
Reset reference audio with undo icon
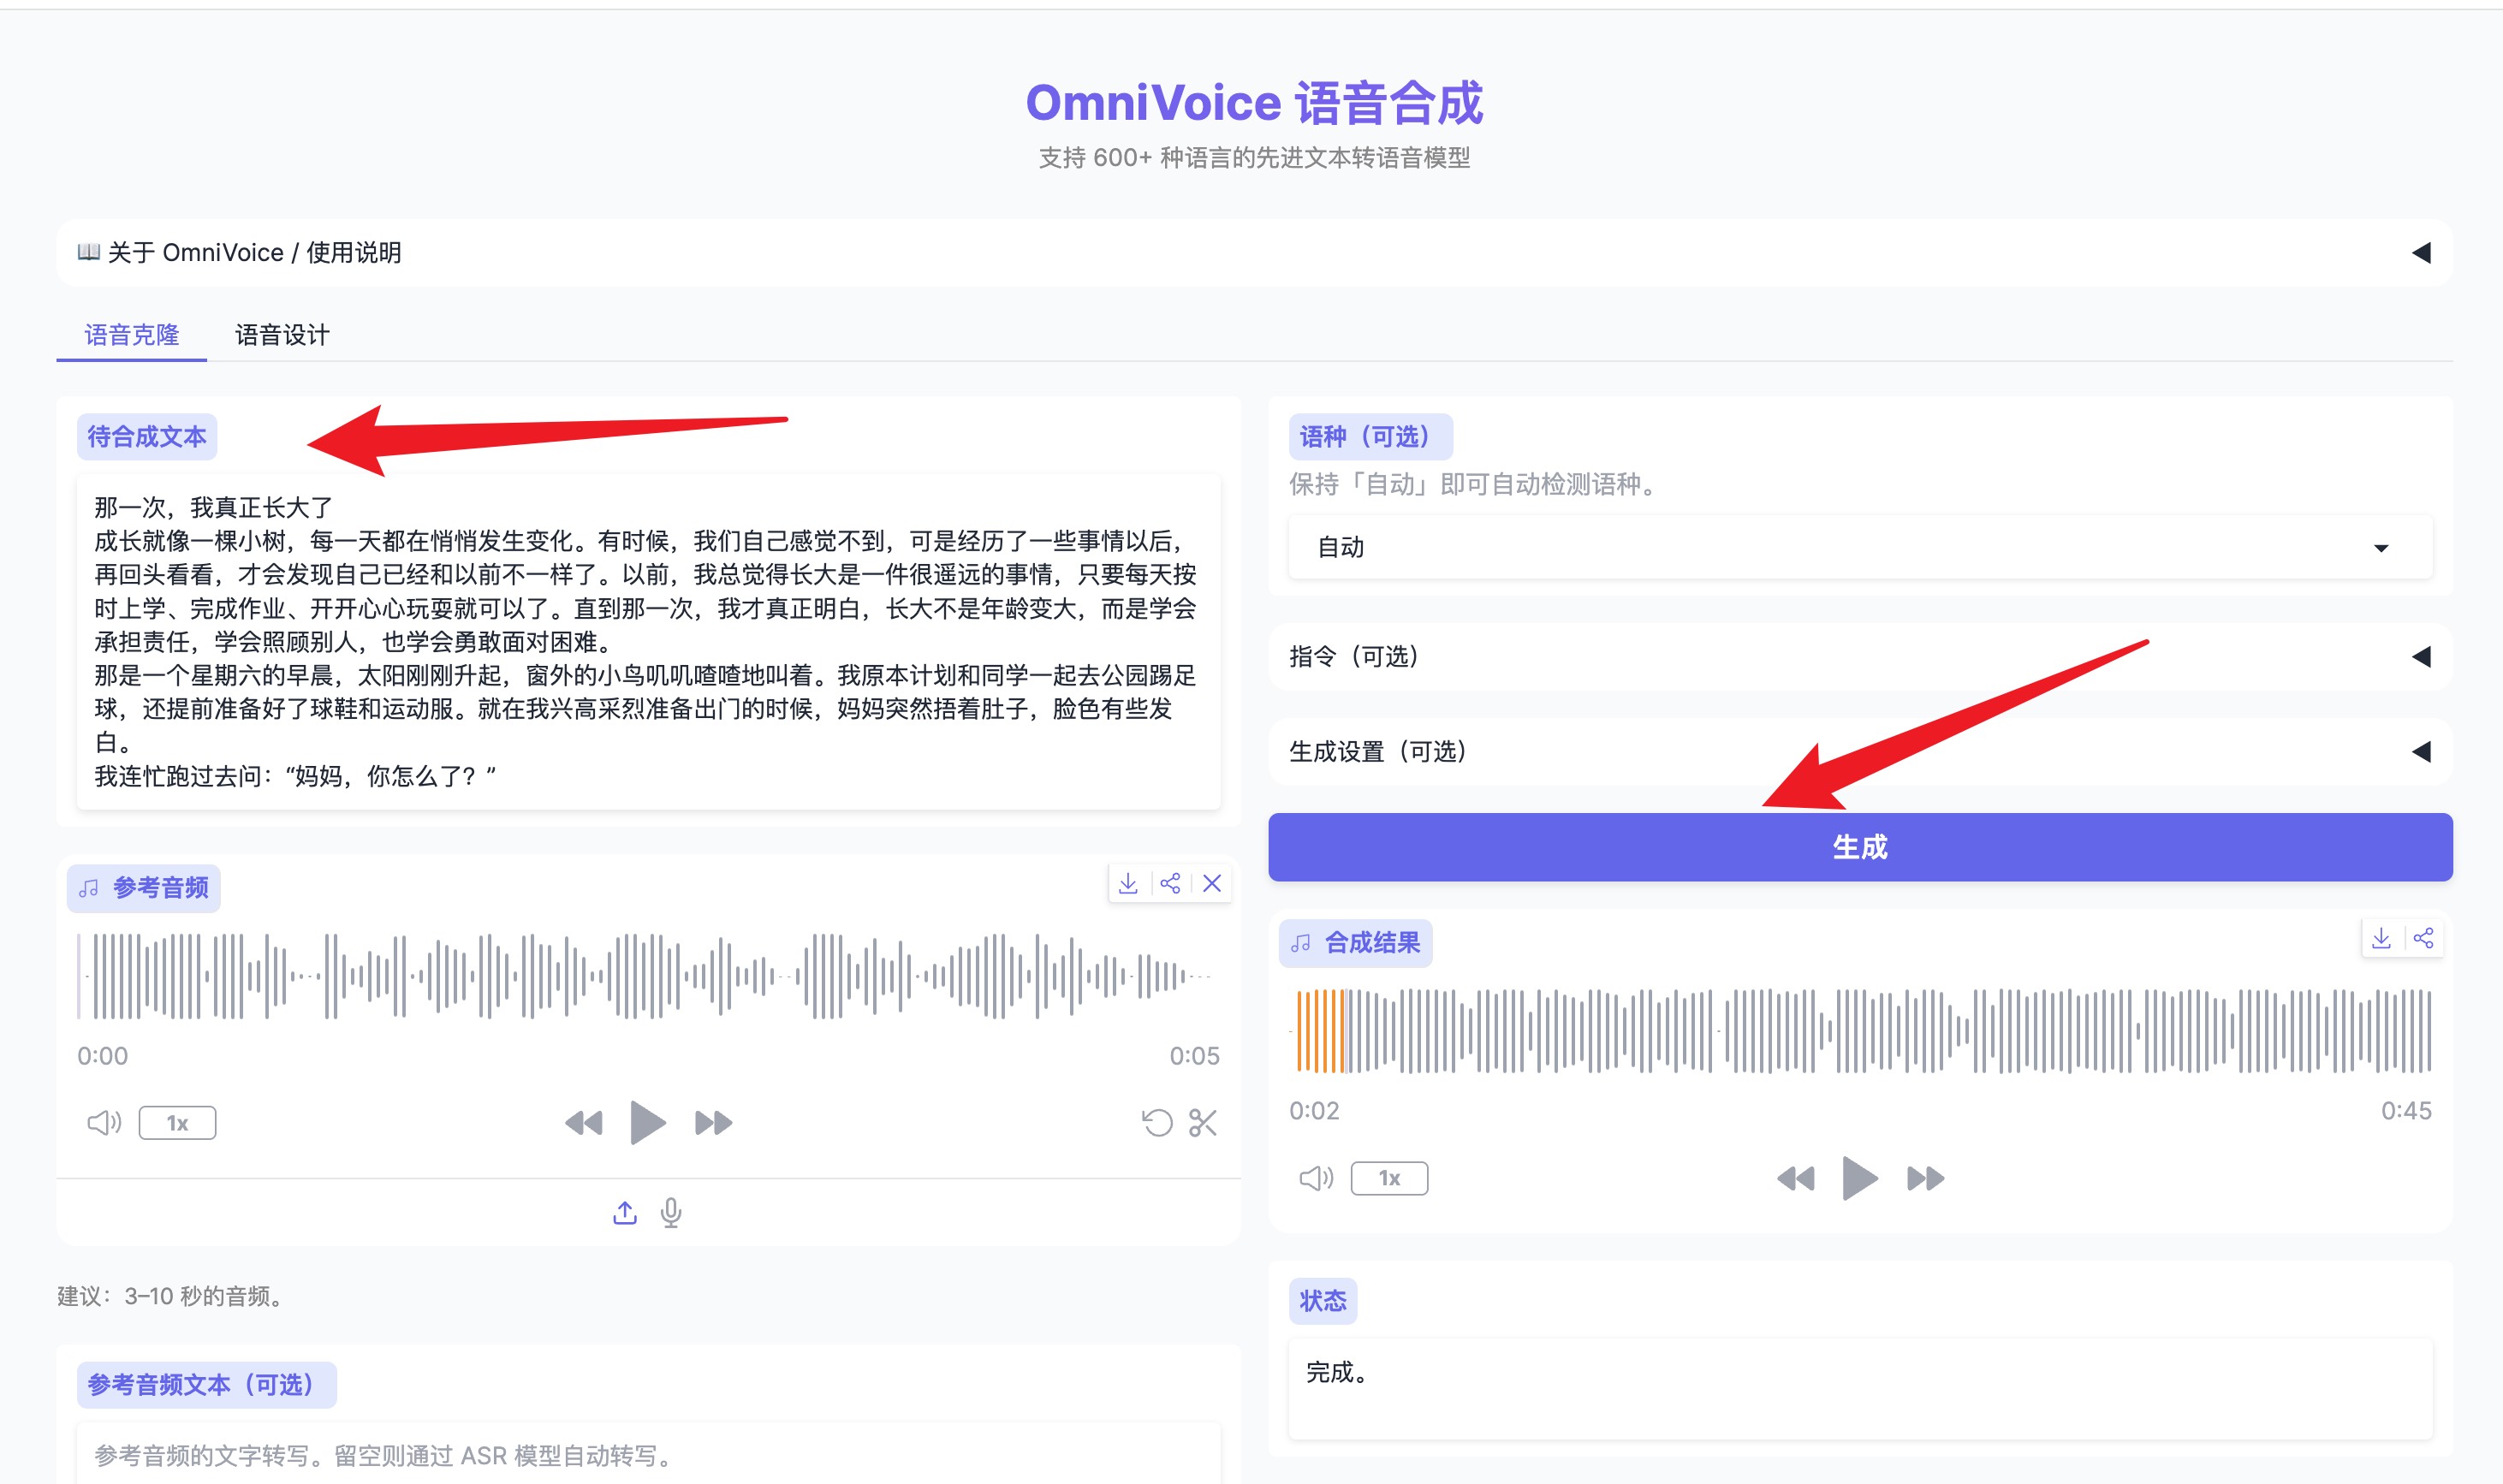[1157, 1123]
